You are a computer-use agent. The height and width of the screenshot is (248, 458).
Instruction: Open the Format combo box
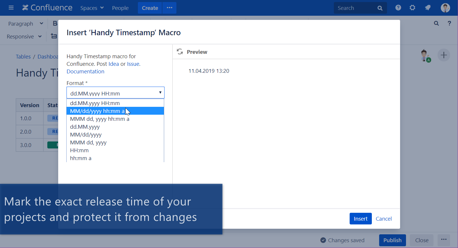[115, 93]
